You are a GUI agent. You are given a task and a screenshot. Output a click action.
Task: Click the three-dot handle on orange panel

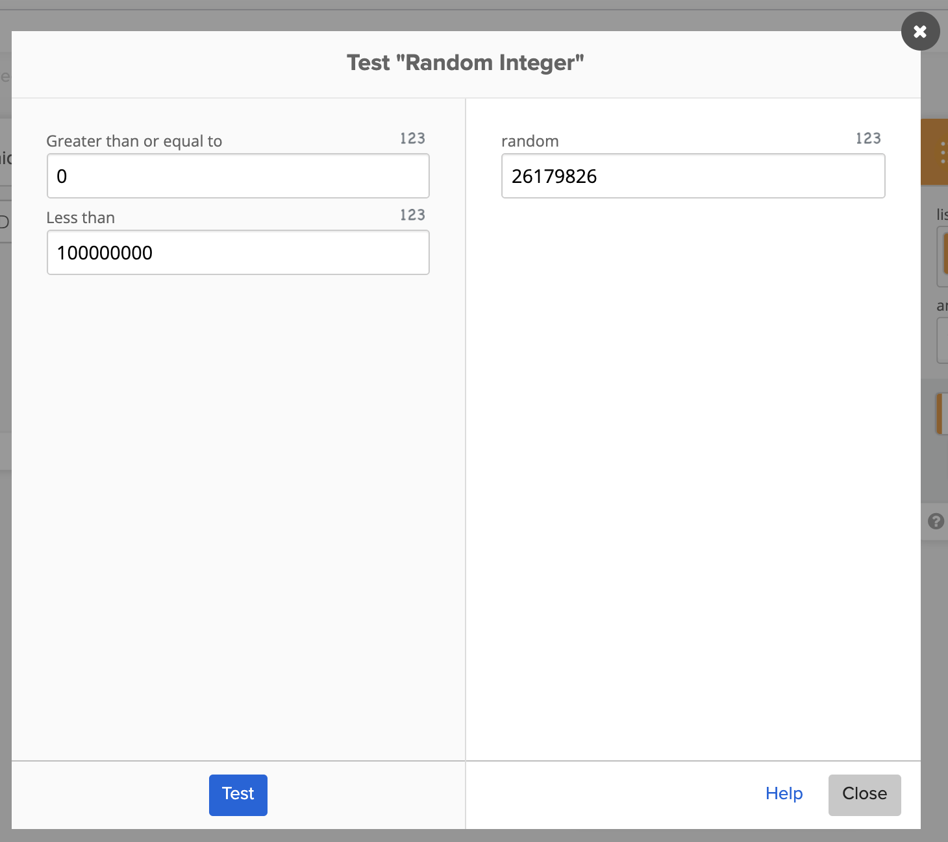(x=942, y=152)
